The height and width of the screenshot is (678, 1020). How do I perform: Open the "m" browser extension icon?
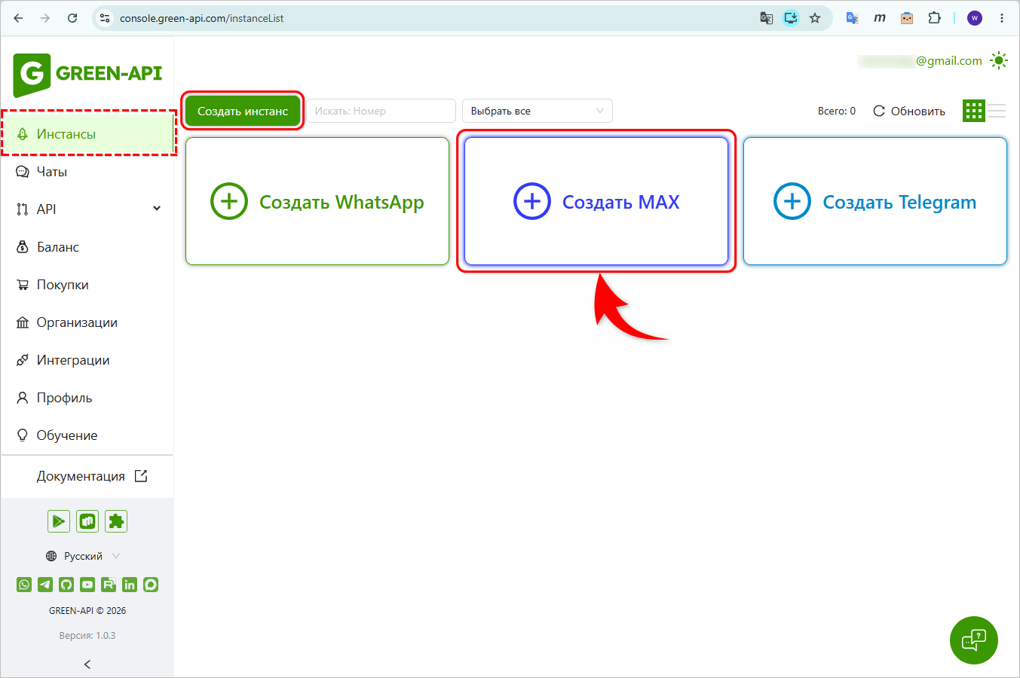[x=880, y=18]
